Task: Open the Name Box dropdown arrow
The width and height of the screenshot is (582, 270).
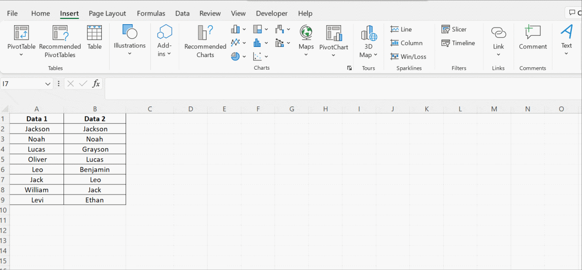Action: (48, 84)
